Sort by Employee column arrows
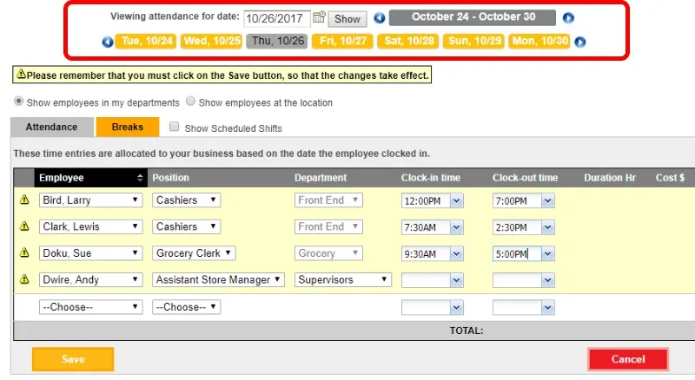The height and width of the screenshot is (380, 695). pos(140,178)
